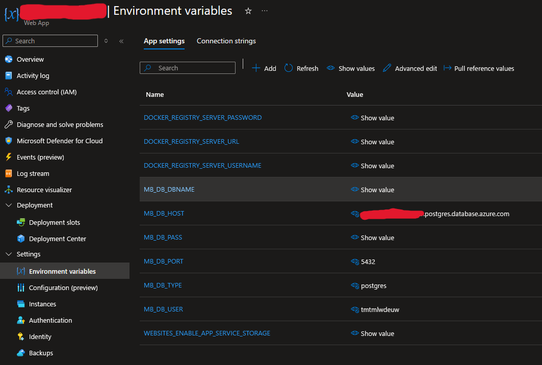This screenshot has width=542, height=365.
Task: Click the Access control (IAM) people icon
Action: pyautogui.click(x=8, y=92)
